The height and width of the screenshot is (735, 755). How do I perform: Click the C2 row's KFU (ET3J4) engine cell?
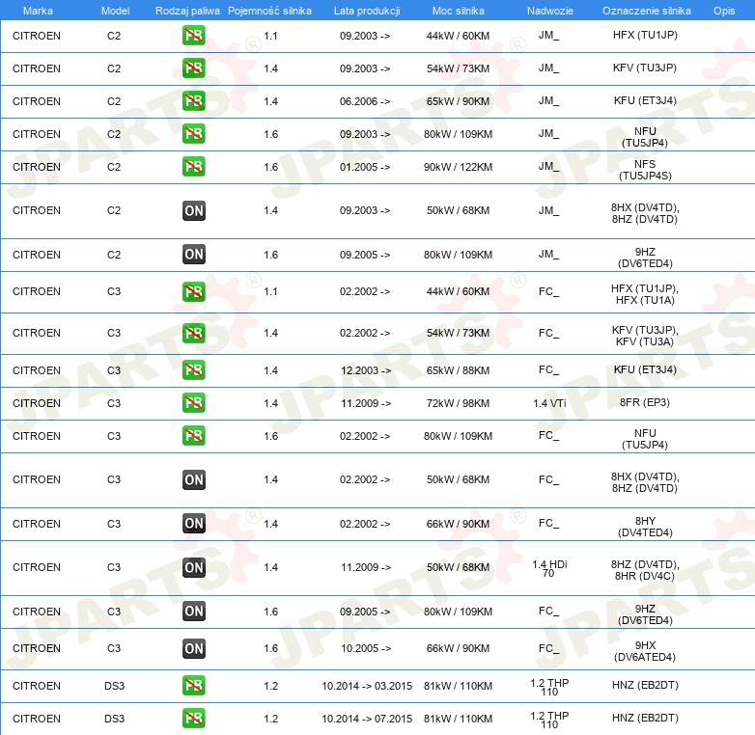(x=645, y=100)
